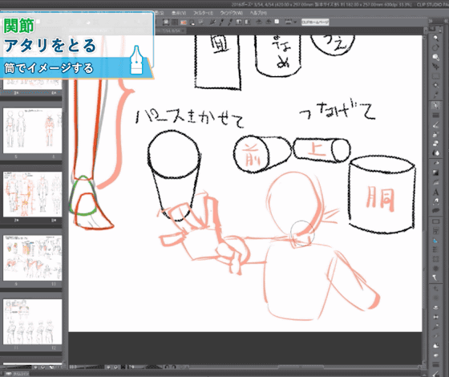Open dropdown arrow beside the command bar icon
Image resolution: width=449 pixels, height=377 pixels.
pyautogui.click(x=295, y=22)
